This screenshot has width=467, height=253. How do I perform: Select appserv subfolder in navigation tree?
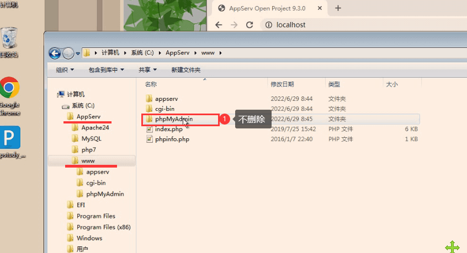tap(98, 172)
